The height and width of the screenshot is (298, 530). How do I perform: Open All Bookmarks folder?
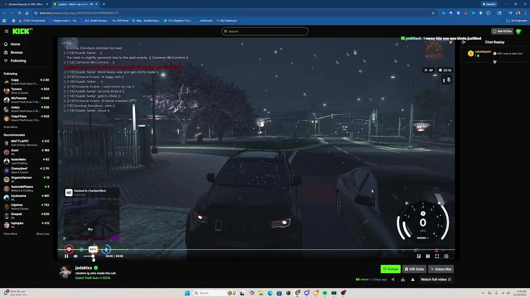(517, 20)
